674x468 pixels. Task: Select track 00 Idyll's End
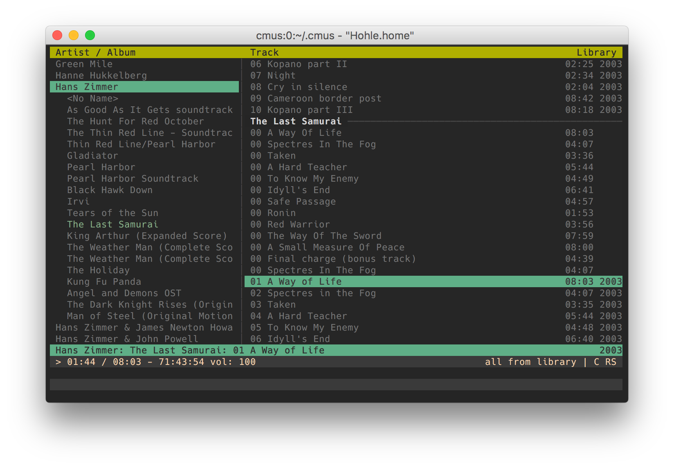(x=434, y=190)
